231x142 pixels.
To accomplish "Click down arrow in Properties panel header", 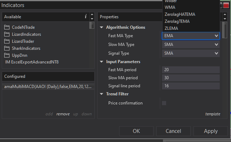I will point(225,19).
